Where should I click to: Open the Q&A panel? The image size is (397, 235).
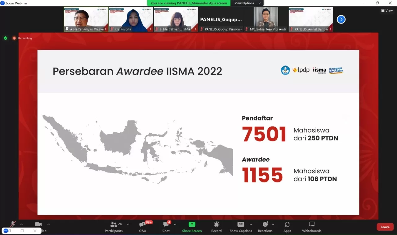[143, 227]
